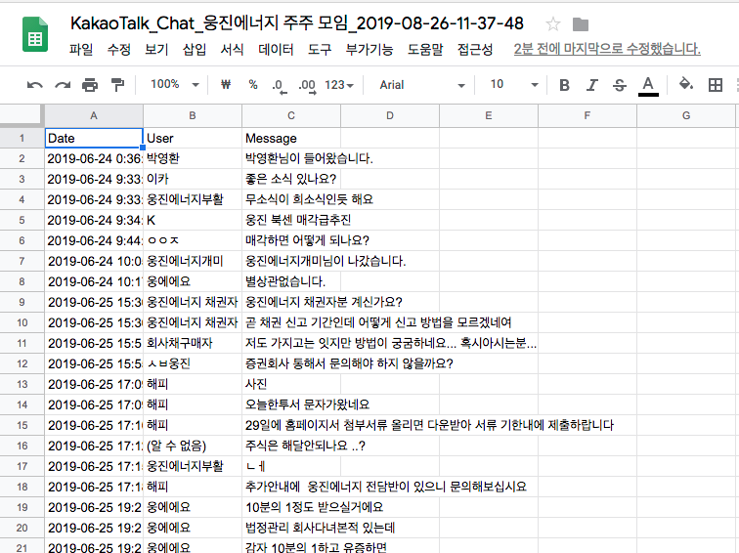The image size is (739, 553).
Task: Open the 보기 menu
Action: coord(156,49)
